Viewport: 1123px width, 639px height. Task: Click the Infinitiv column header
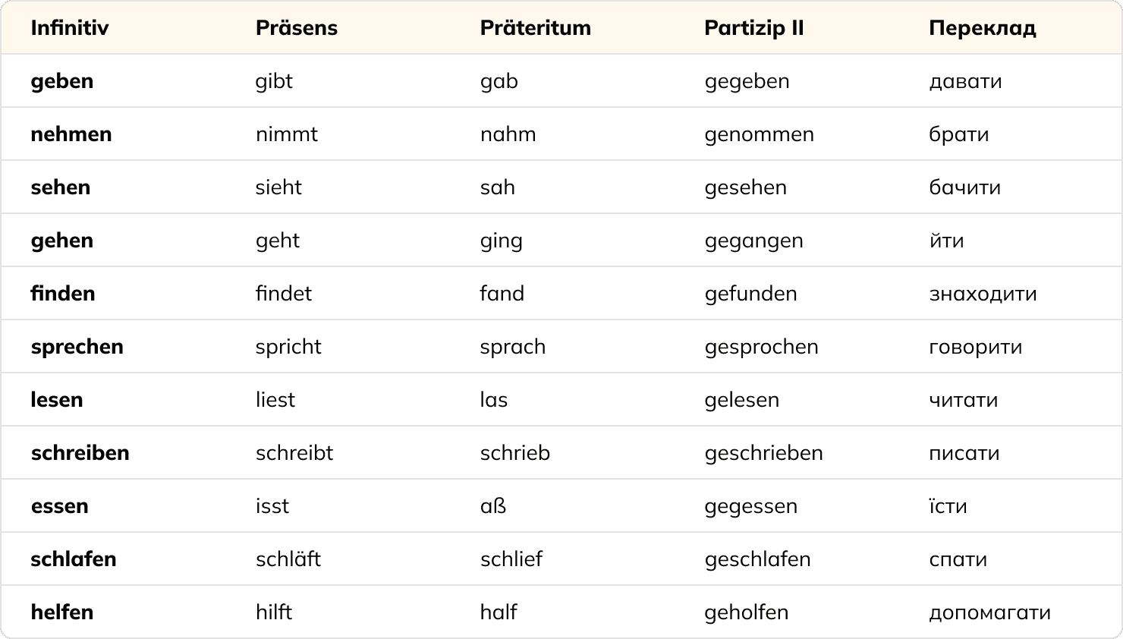[x=70, y=28]
